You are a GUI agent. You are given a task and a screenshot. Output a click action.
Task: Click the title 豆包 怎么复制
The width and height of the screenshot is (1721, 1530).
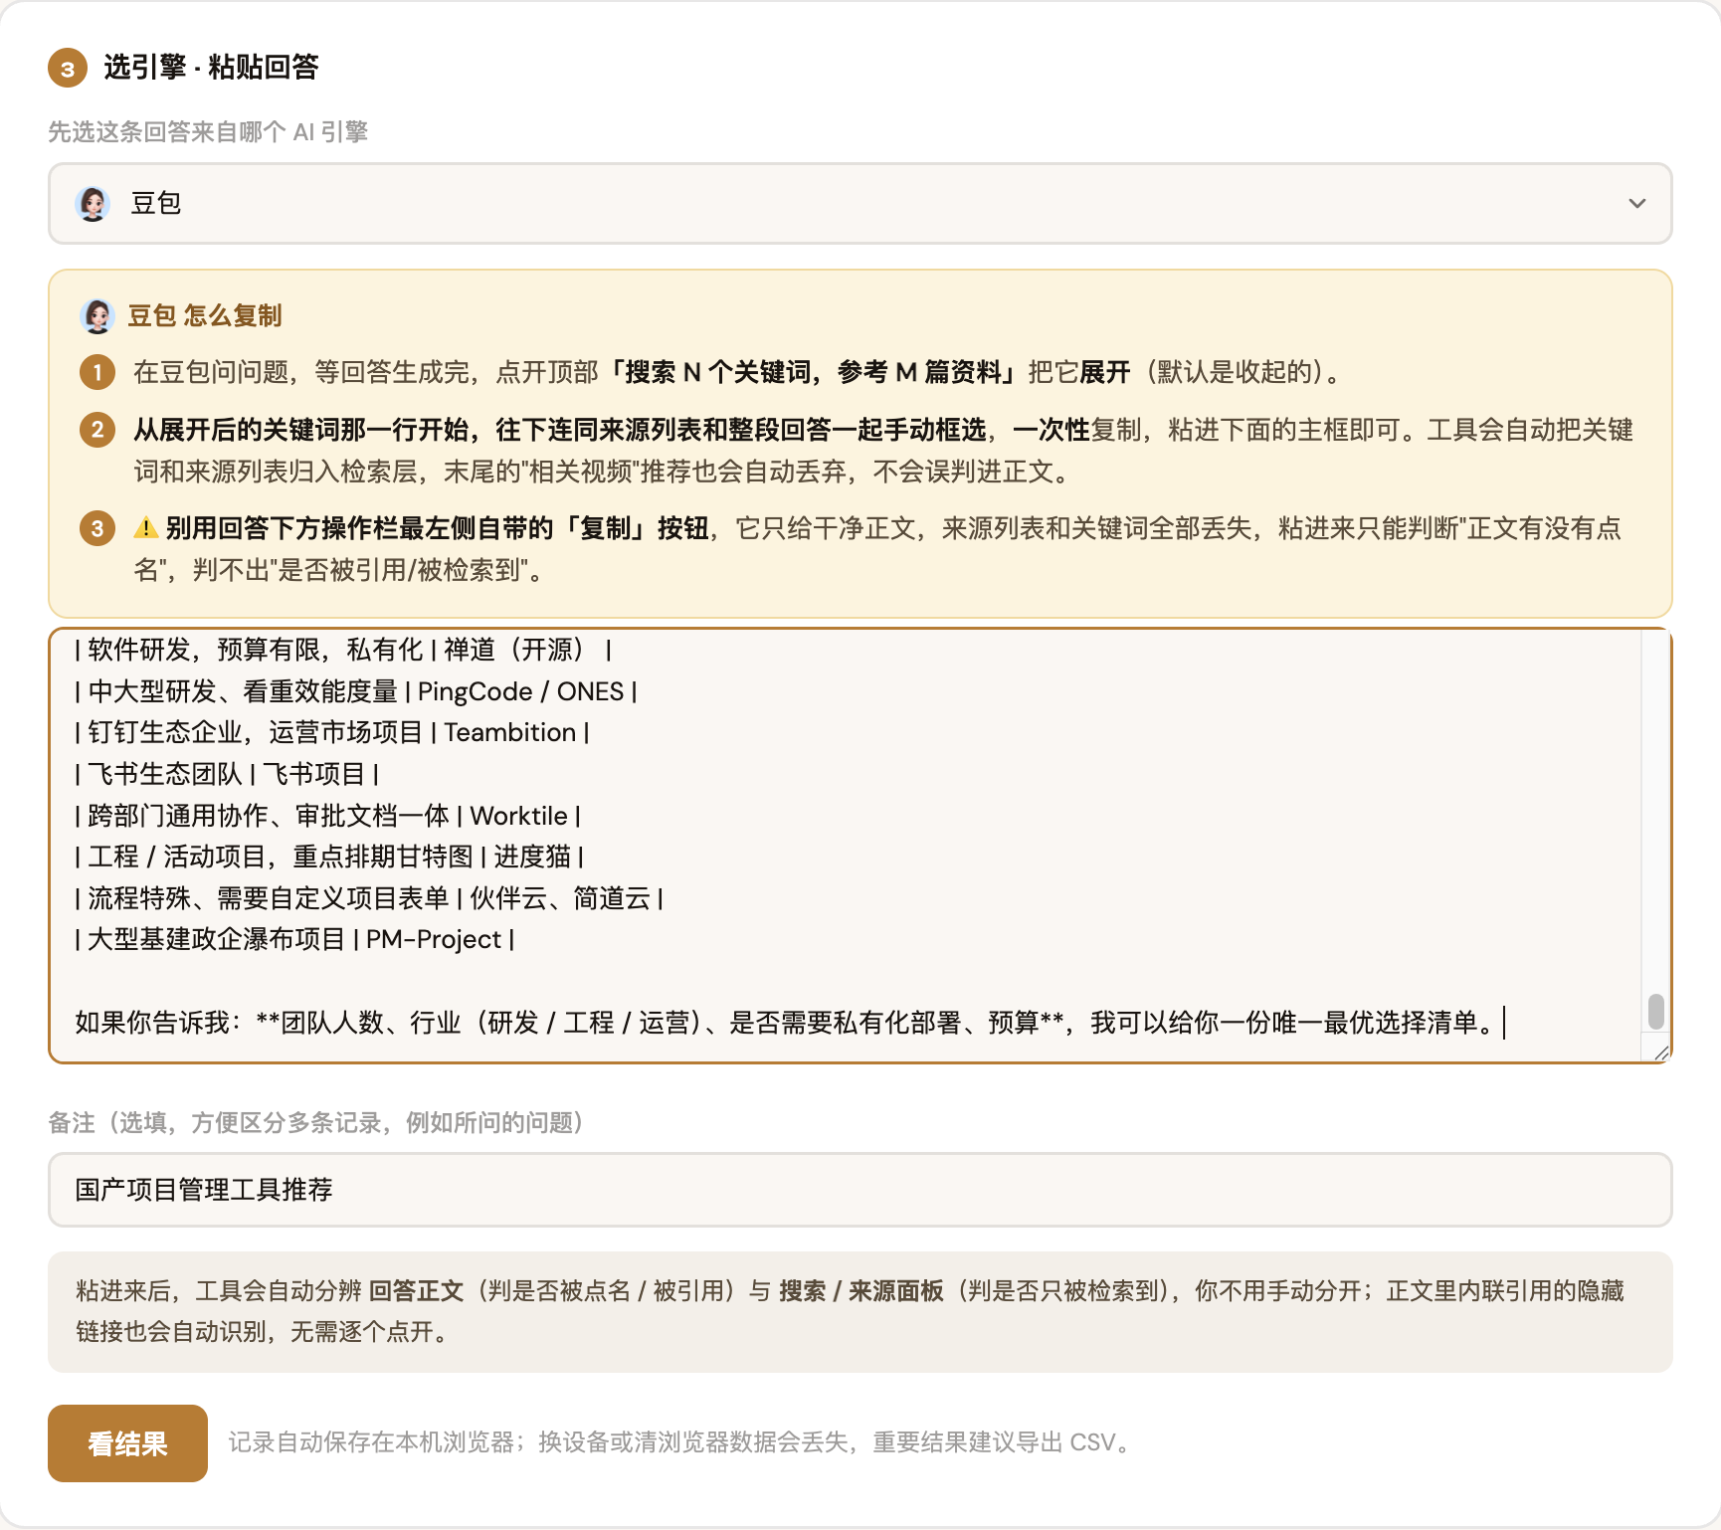coord(205,316)
